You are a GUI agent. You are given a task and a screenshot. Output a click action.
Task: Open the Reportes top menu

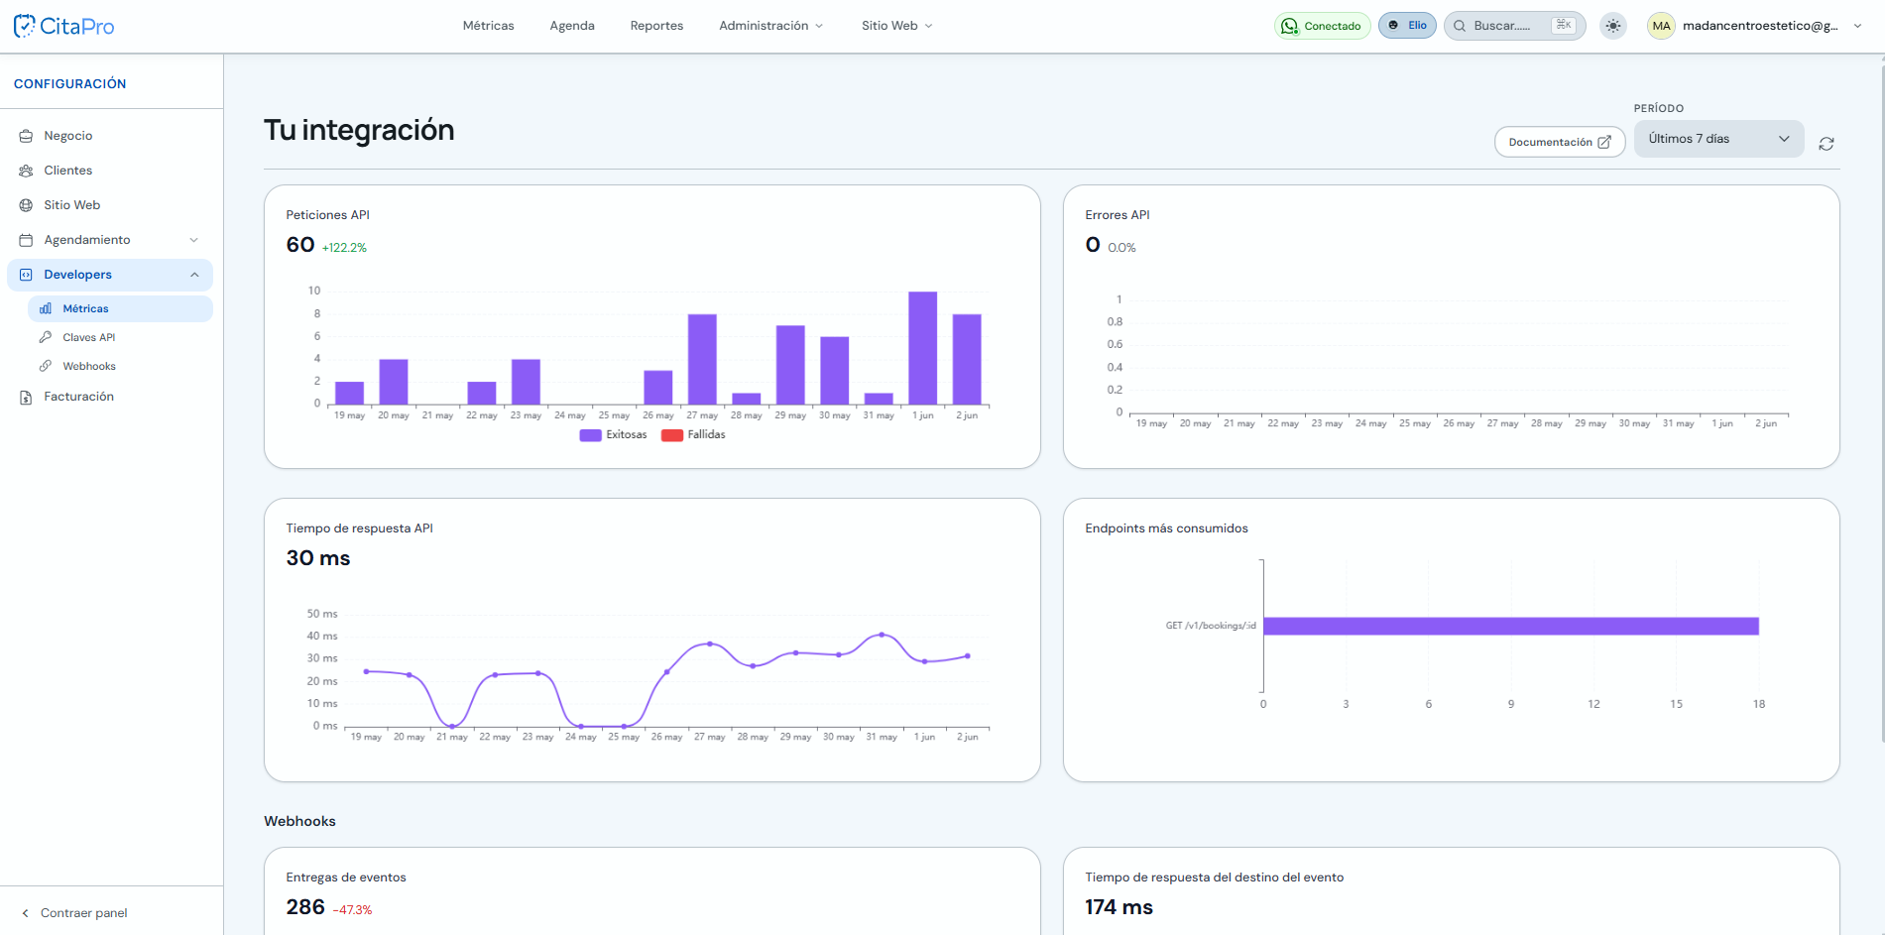coord(656,26)
